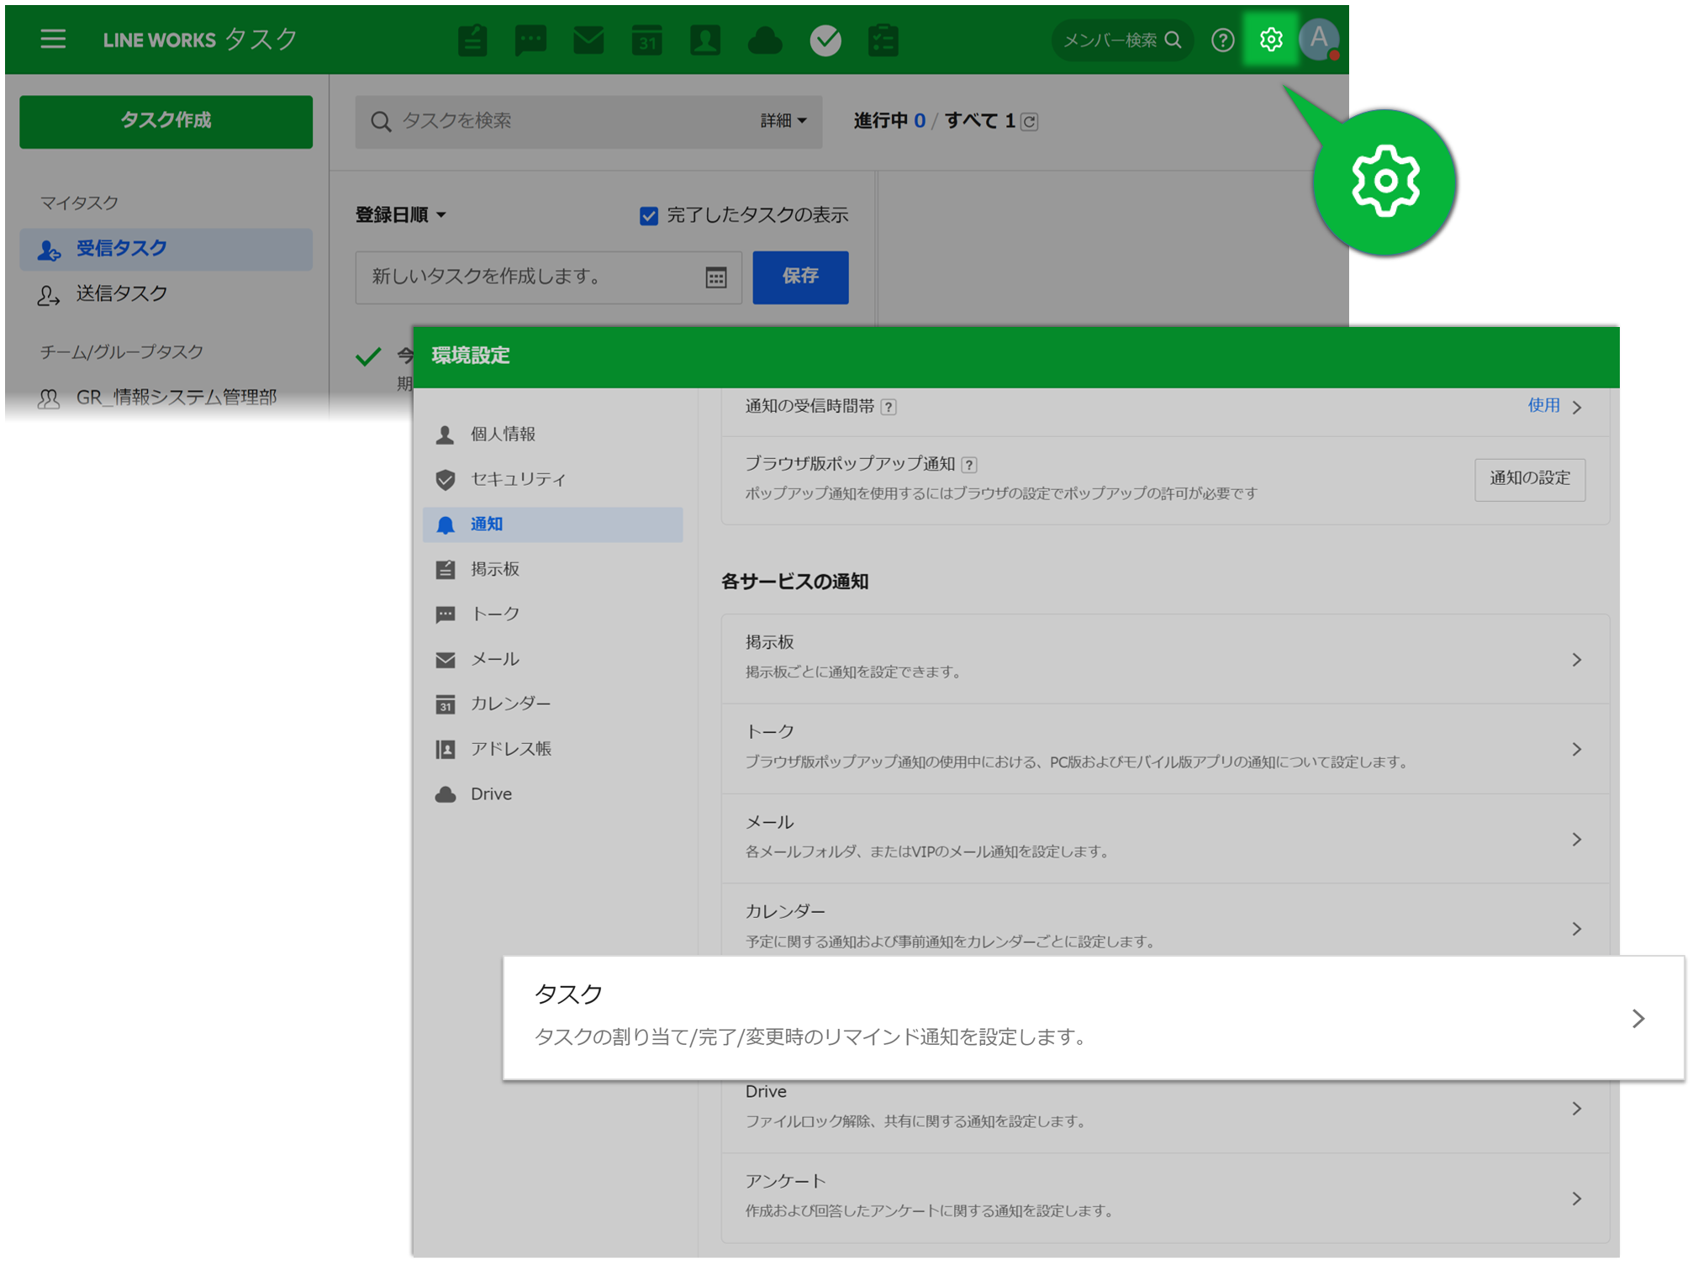The image size is (1698, 1266).
Task: Open the Task checkmark icon in header
Action: 825,40
